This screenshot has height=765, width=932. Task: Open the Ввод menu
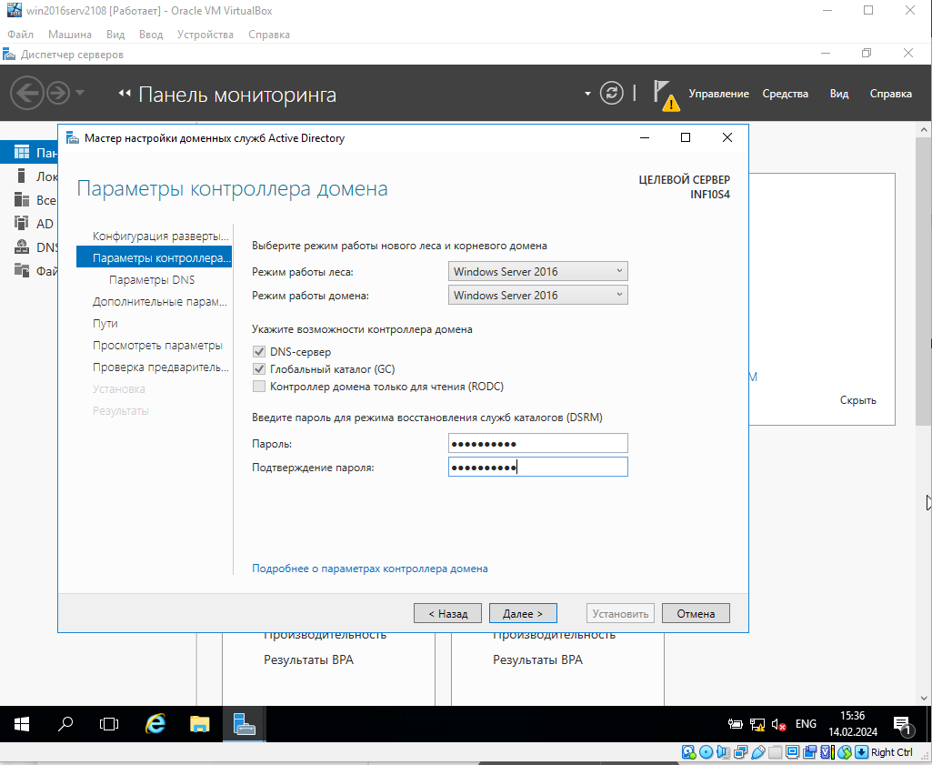click(151, 35)
